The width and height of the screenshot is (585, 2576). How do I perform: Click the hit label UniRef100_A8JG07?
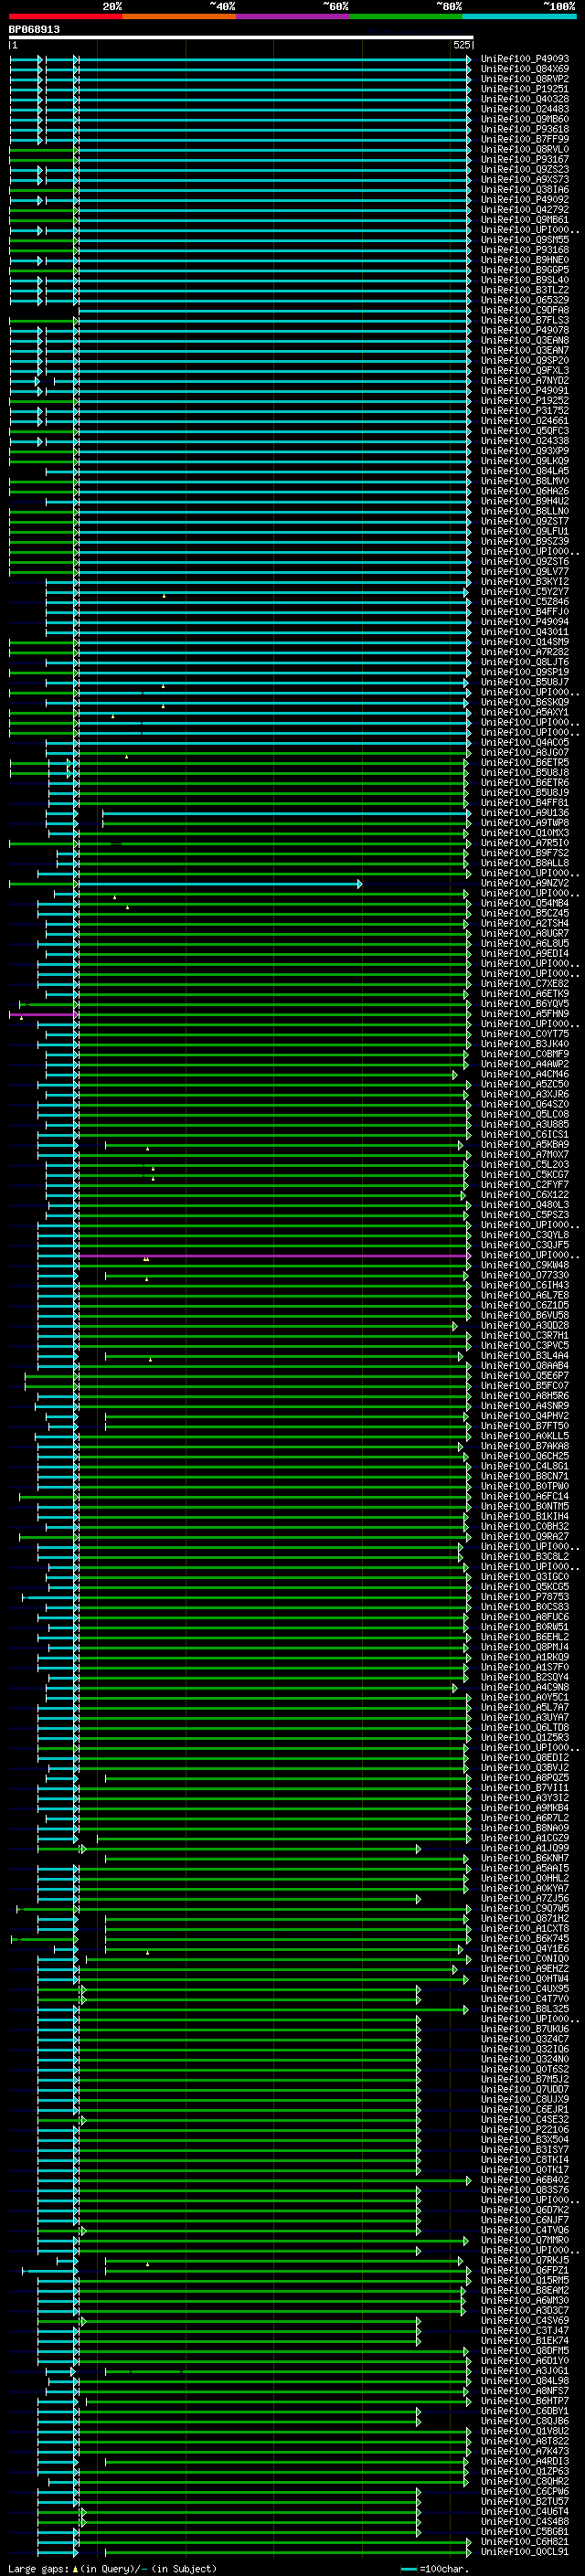pyautogui.click(x=525, y=752)
